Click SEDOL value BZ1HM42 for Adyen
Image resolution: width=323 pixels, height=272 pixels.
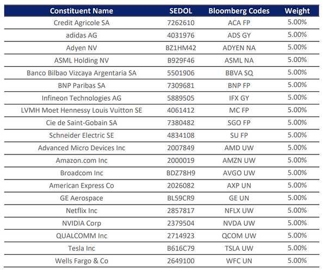[181, 48]
